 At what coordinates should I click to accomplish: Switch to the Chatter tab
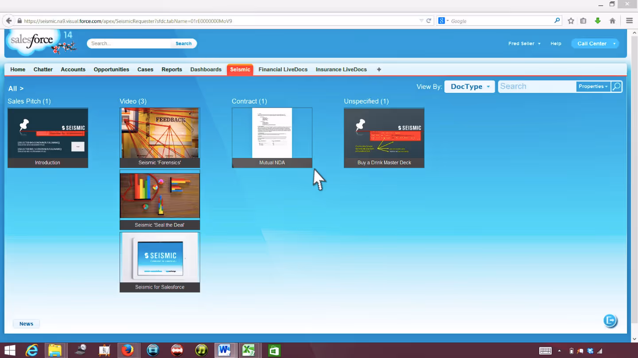(x=43, y=69)
